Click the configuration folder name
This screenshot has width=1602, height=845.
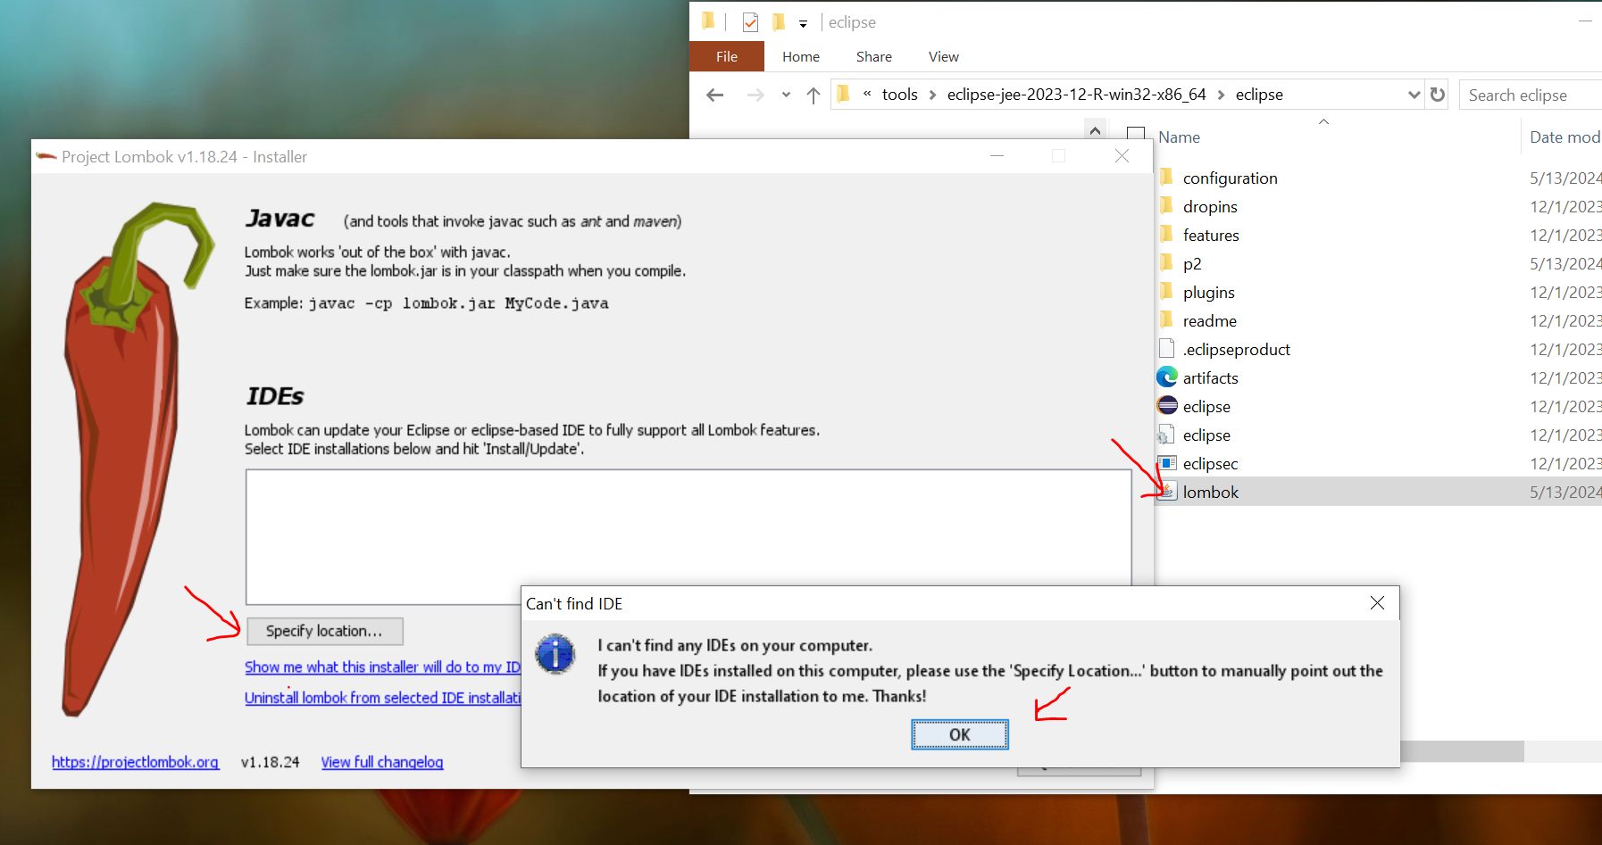pos(1230,178)
